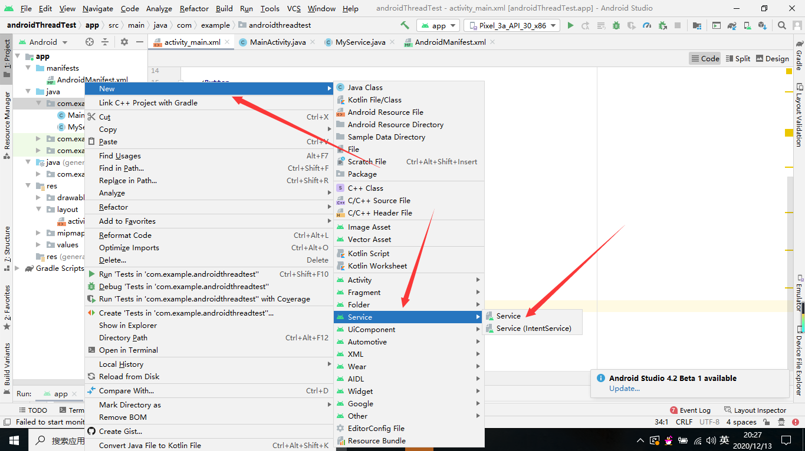Toggle the read-only lock icon in status bar
The width and height of the screenshot is (805, 451).
[x=767, y=422]
